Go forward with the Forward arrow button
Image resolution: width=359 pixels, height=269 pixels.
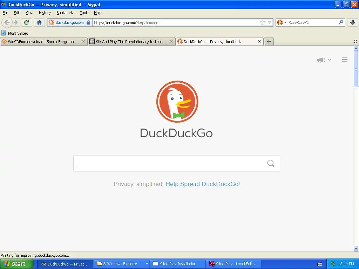tap(16, 22)
